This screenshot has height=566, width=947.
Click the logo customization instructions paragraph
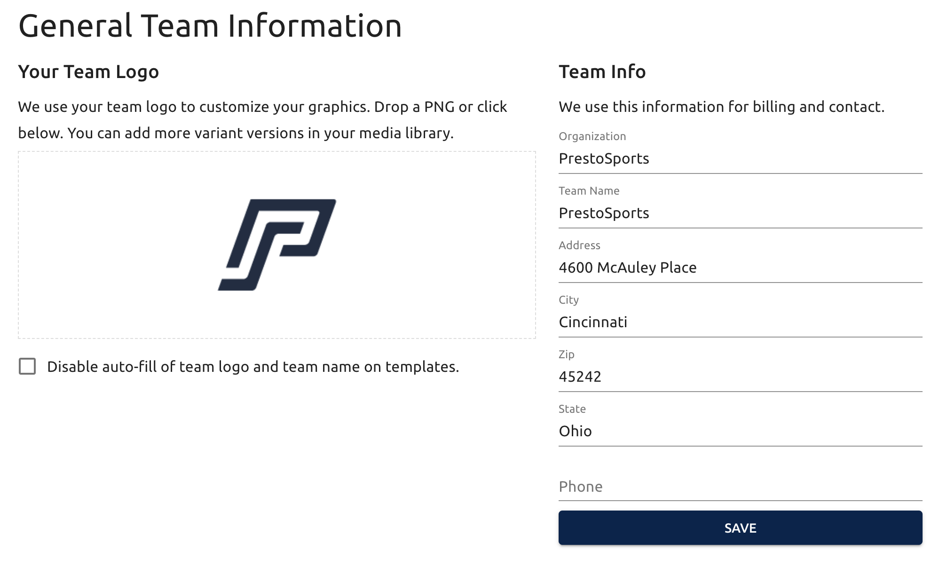pos(262,120)
